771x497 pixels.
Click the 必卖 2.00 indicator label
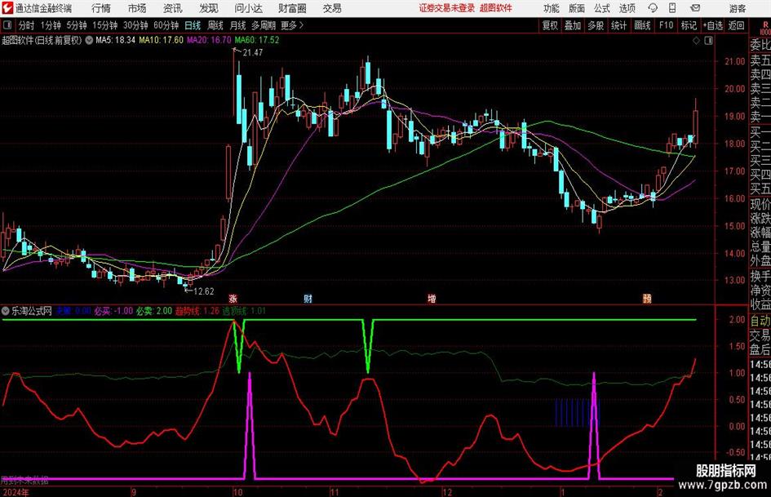154,311
